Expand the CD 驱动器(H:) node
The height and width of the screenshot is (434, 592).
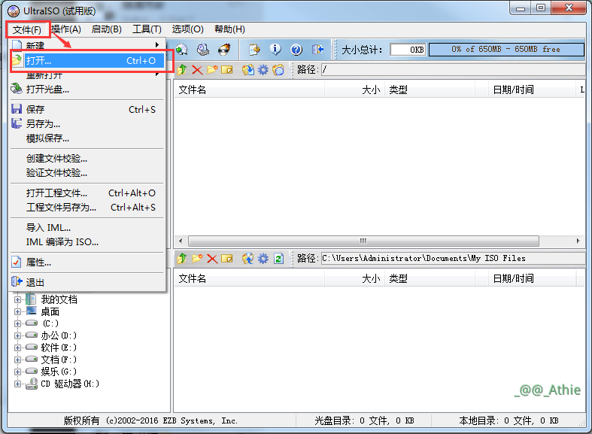coord(17,384)
